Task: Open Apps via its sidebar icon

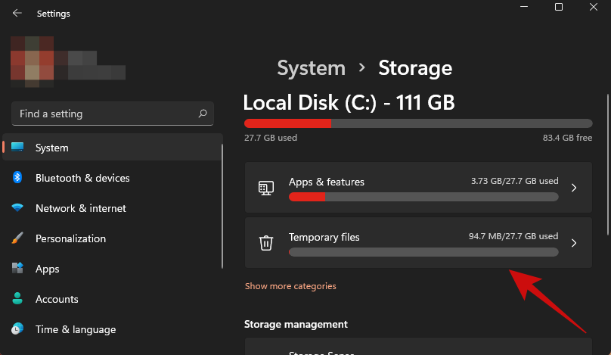Action: [17, 269]
